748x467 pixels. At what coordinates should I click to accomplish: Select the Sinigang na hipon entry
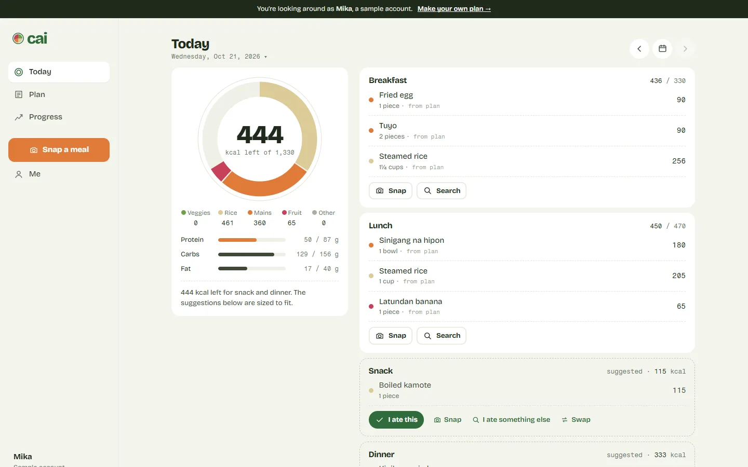click(x=527, y=245)
